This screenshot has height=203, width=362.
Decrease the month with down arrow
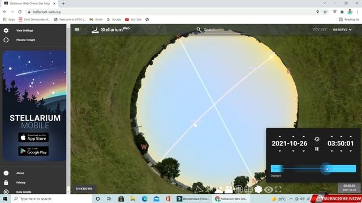pos(293,151)
